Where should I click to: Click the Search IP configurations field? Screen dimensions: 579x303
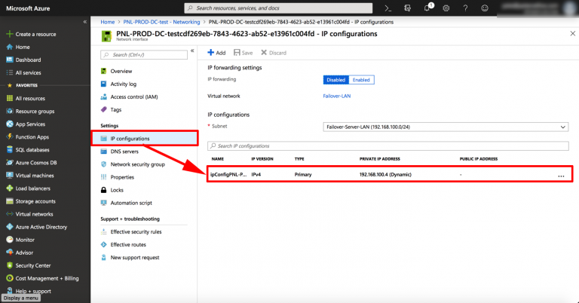point(388,146)
